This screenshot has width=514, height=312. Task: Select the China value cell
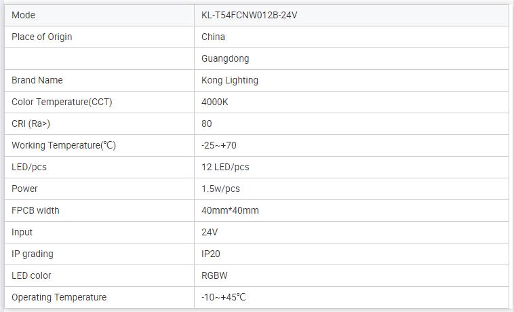point(213,37)
